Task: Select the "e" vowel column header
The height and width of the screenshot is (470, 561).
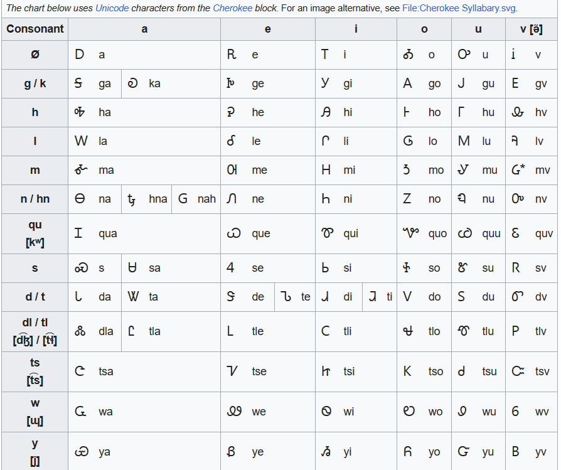Action: (268, 29)
